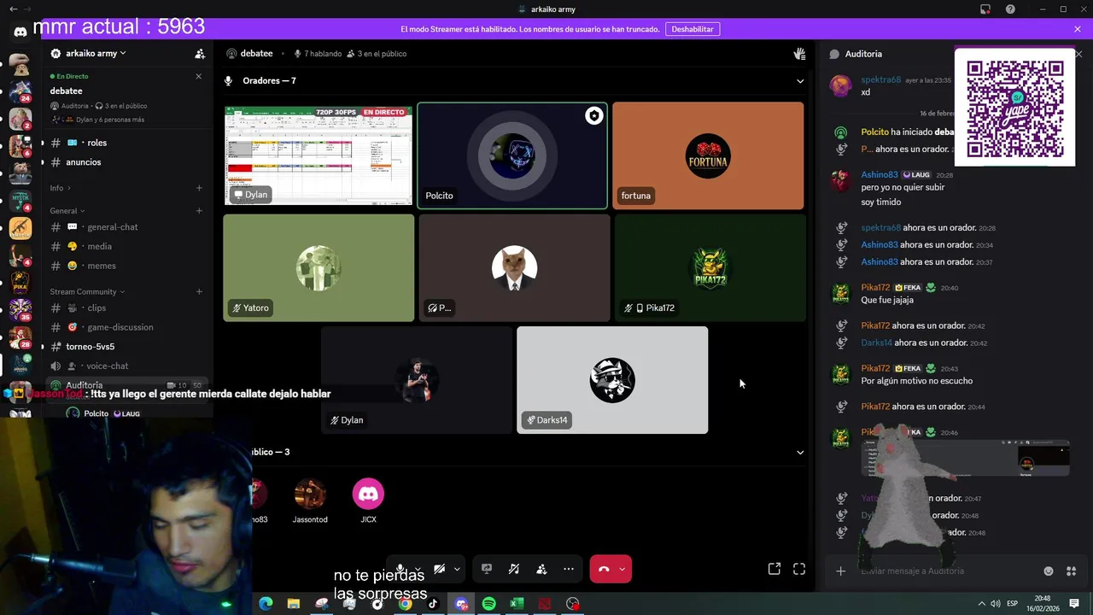
Task: Open the game-discussion channel
Action: pos(126,327)
